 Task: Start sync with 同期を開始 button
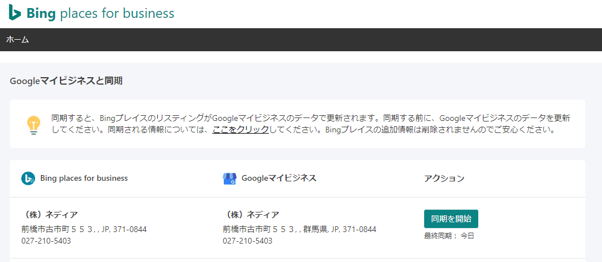tap(451, 219)
